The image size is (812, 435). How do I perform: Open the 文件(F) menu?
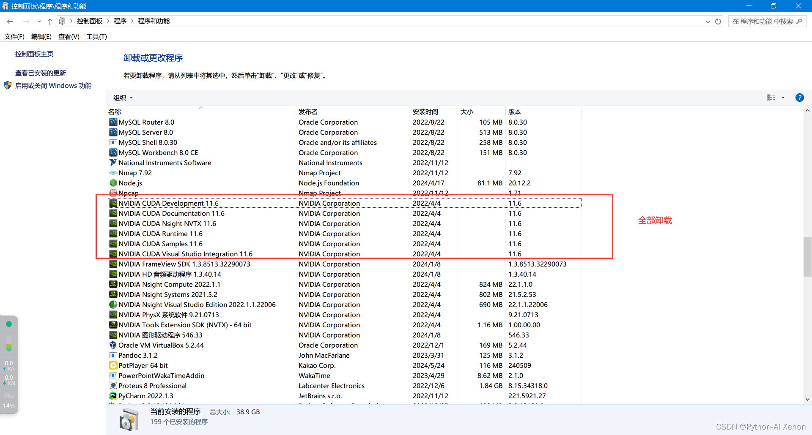click(14, 37)
